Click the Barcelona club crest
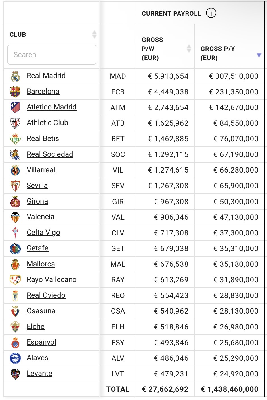 pos(15,92)
